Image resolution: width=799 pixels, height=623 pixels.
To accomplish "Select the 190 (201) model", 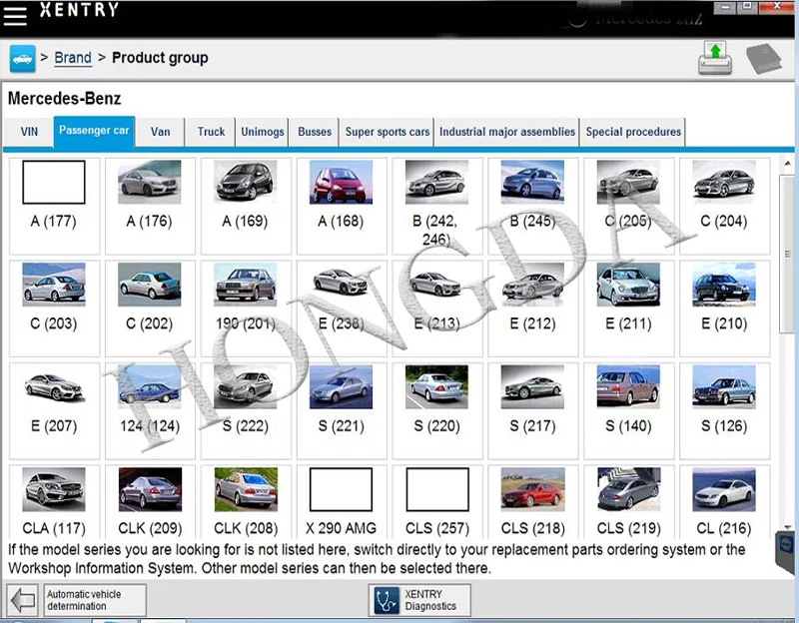I will pos(246,309).
